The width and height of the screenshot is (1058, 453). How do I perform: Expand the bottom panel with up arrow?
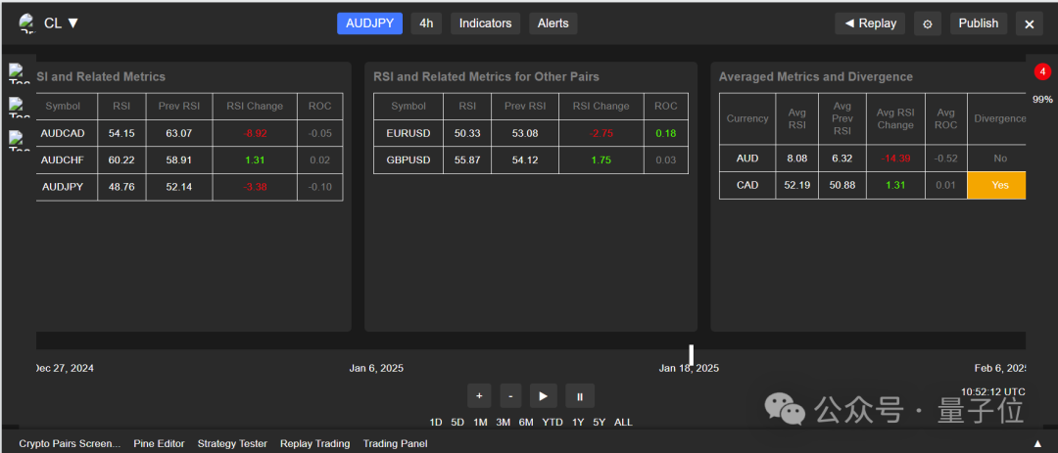[x=1038, y=443]
